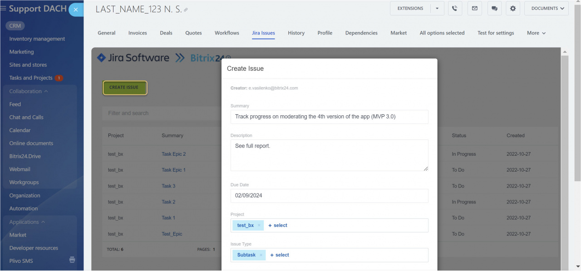The image size is (581, 271).
Task: Open the Task 3 issue link
Action: pos(168,186)
